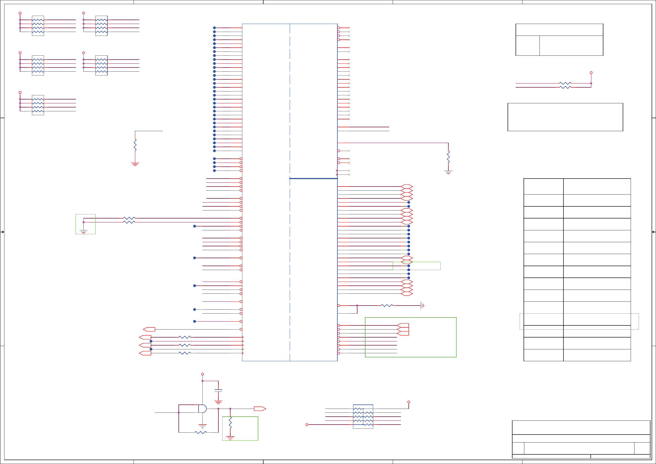The height and width of the screenshot is (464, 656).
Task: Click the dual-column resistor network at bottom center
Action: [x=363, y=417]
